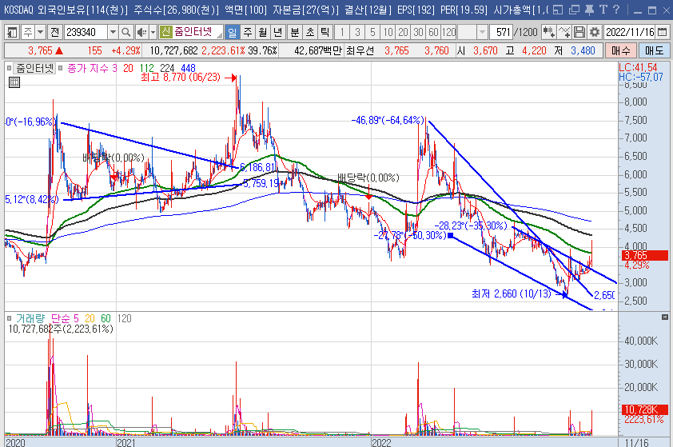Viewport: 673px width, 447px height.
Task: Click the window layout icon in title bar
Action: point(558,10)
